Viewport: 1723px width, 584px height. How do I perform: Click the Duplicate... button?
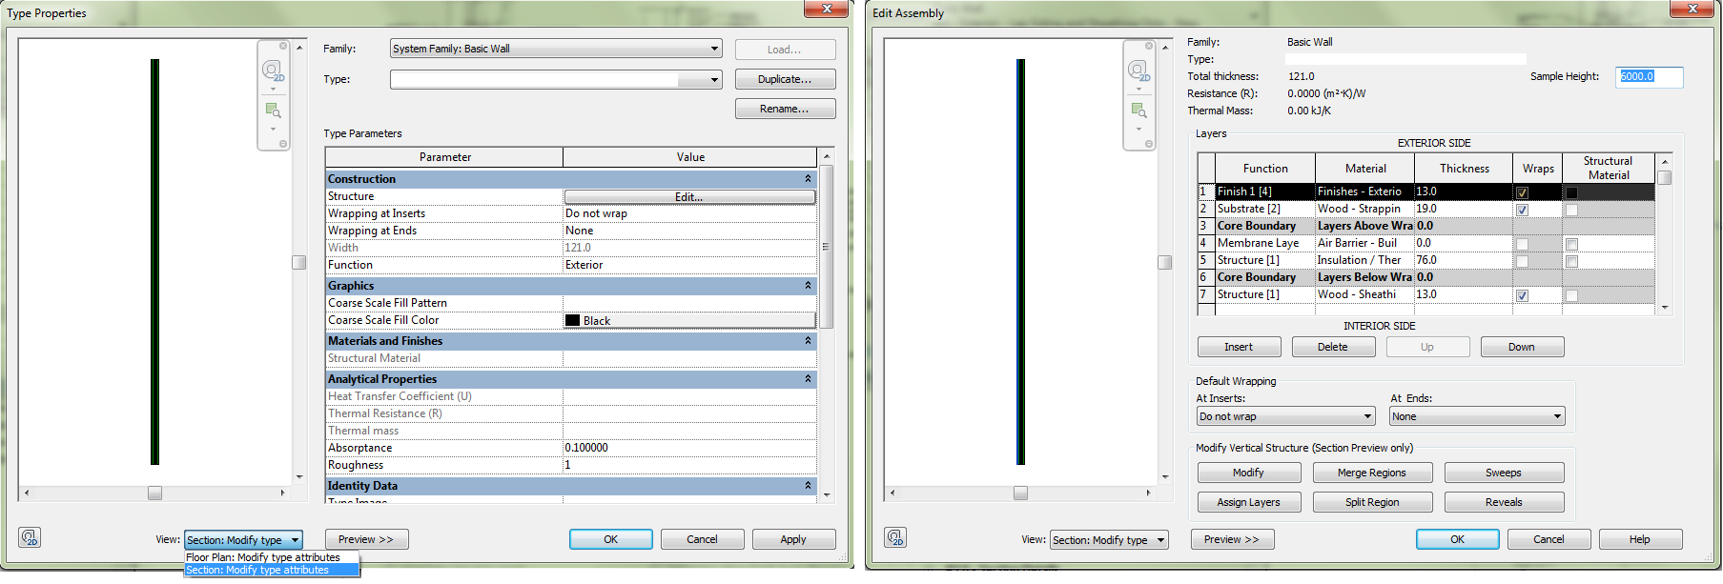785,79
